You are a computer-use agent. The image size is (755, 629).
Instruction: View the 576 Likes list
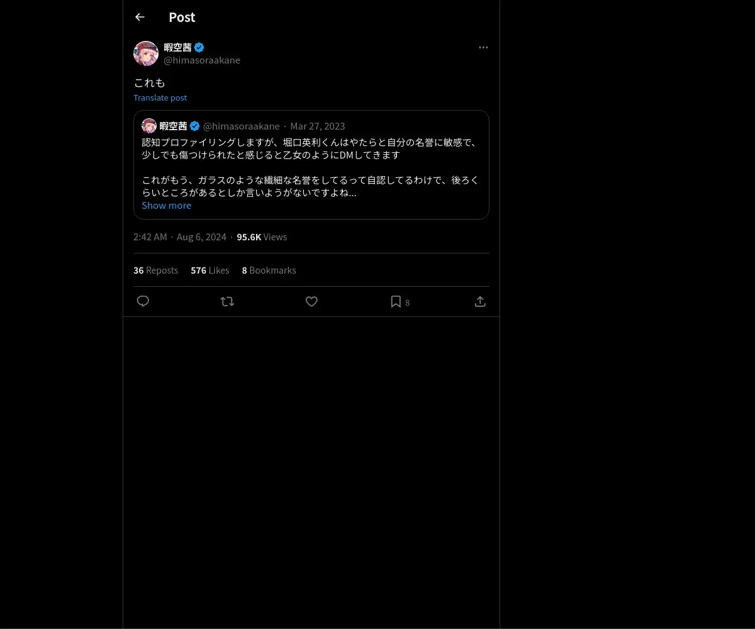coord(210,270)
